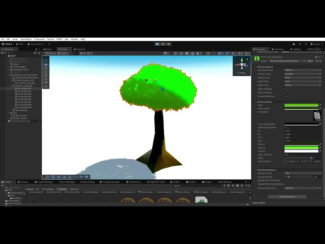Click the ColorL2 bright green swatch
This screenshot has height=244, width=325.
click(301, 148)
